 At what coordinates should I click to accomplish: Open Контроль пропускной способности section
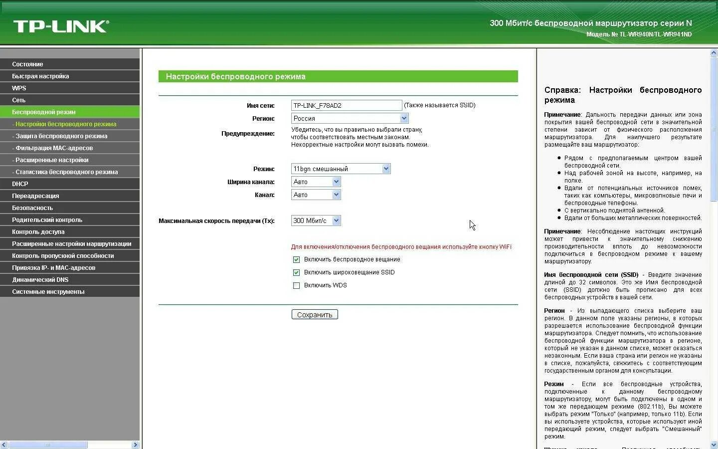point(70,255)
